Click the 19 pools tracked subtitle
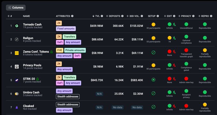This screenshot has width=217, height=115. [33, 27]
